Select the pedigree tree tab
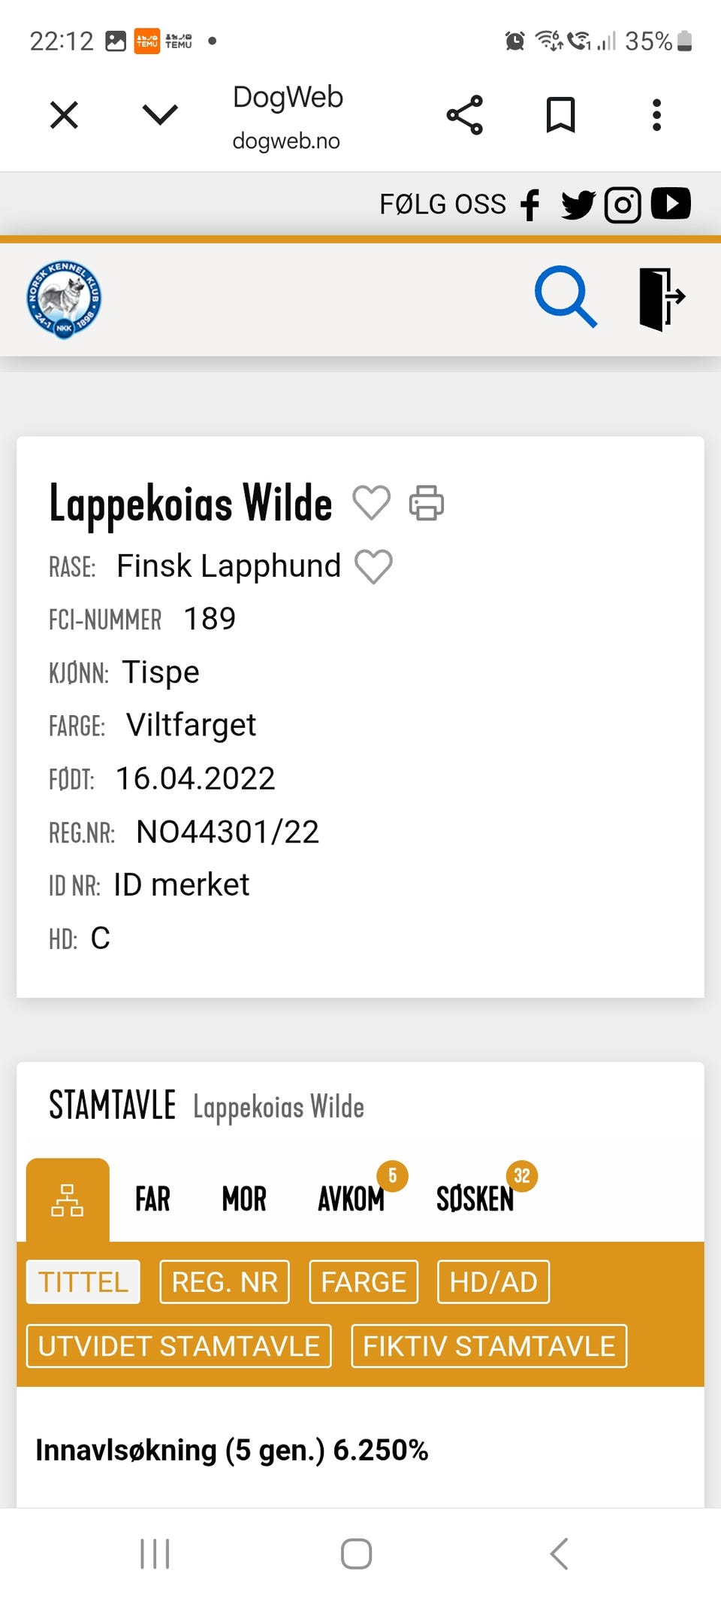The image size is (721, 1604). pos(68,1200)
